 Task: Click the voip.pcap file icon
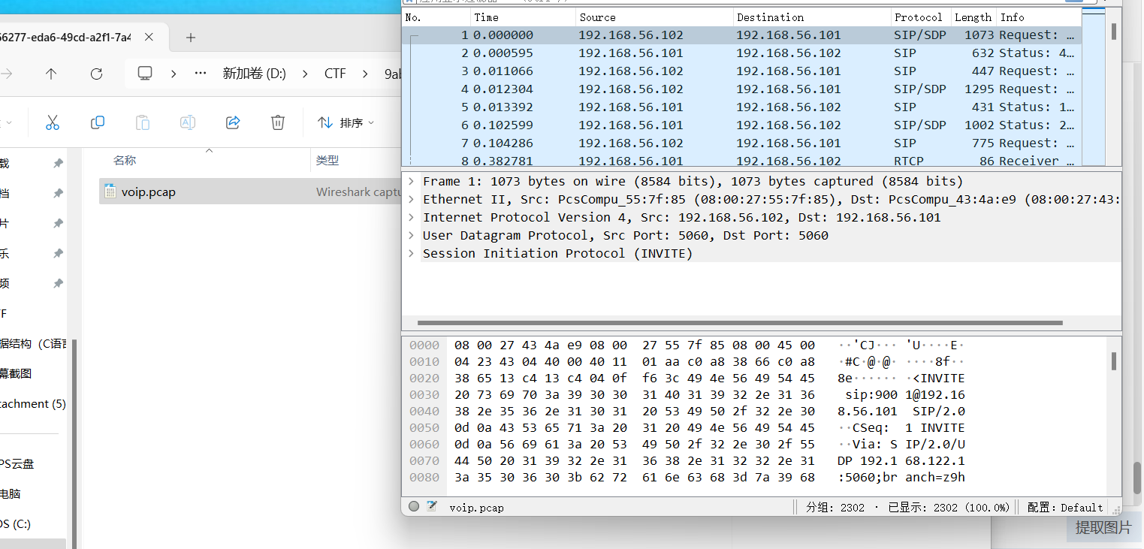pyautogui.click(x=110, y=192)
